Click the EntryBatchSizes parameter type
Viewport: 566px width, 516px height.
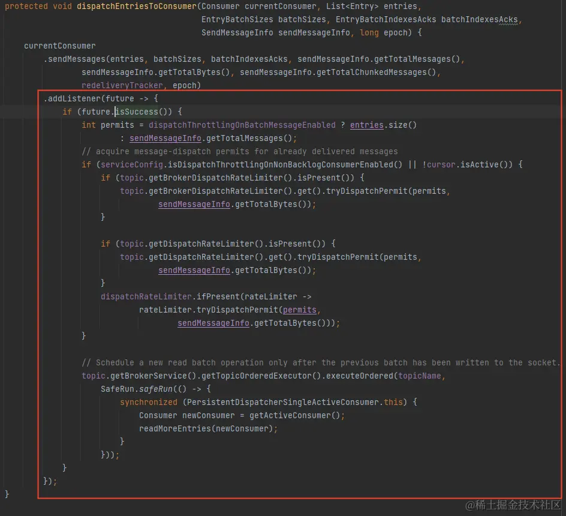(237, 20)
